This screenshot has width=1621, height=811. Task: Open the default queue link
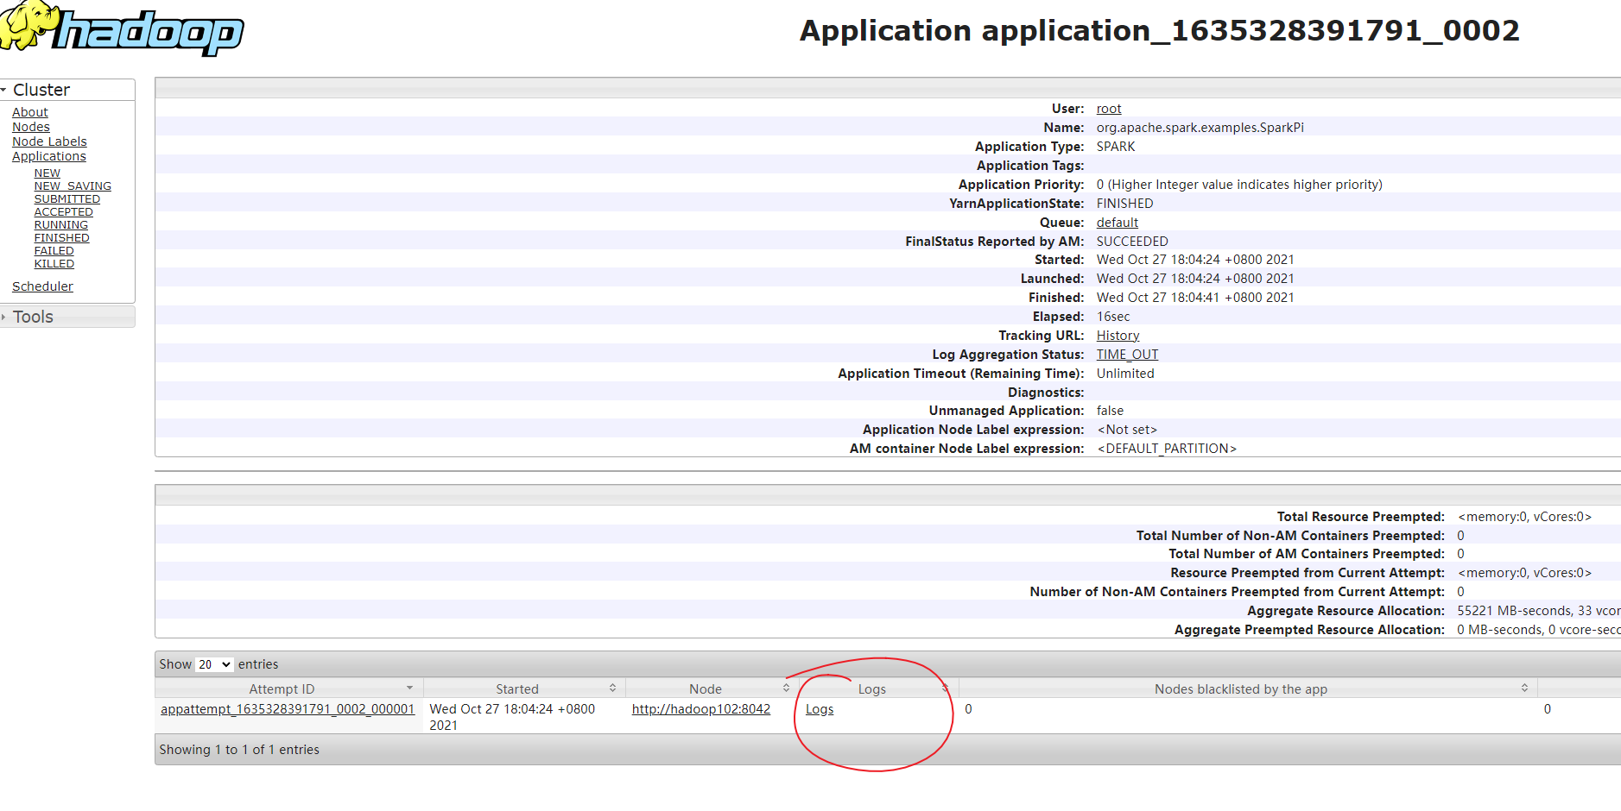point(1118,223)
